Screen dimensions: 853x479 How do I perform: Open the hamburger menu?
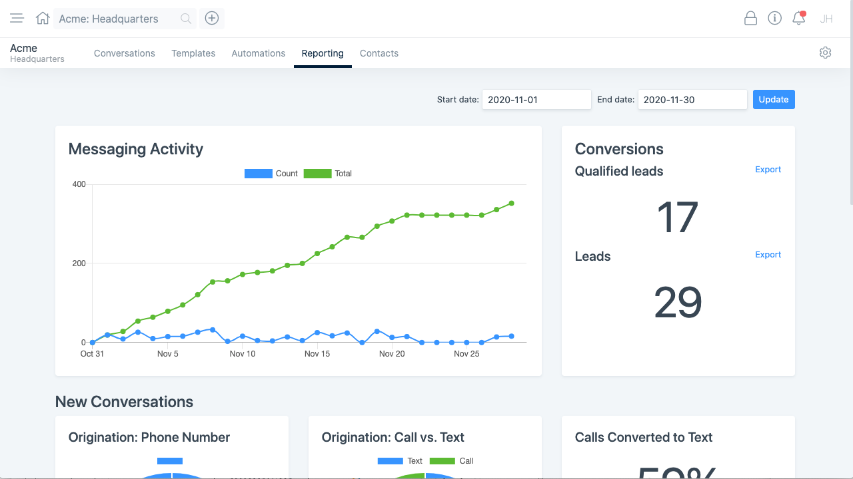pyautogui.click(x=17, y=19)
